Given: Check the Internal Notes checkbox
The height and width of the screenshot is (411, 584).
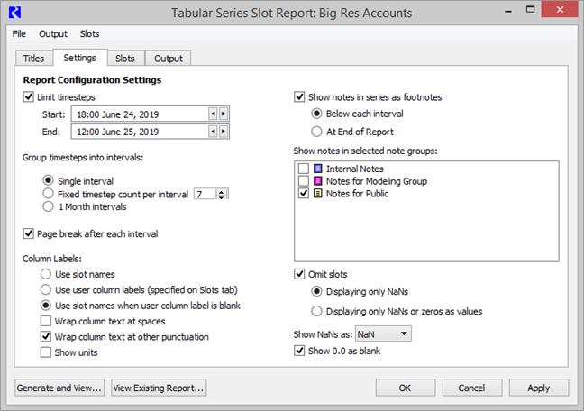Looking at the screenshot, I should (x=304, y=169).
